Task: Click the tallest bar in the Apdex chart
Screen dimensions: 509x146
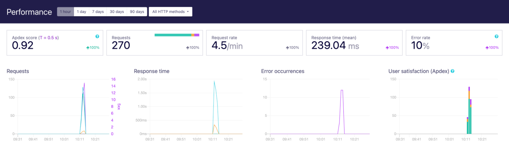Action: (x=469, y=110)
